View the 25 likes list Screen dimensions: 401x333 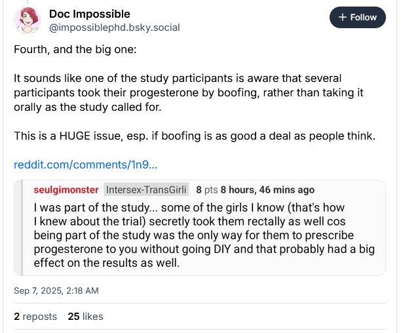[x=85, y=317]
